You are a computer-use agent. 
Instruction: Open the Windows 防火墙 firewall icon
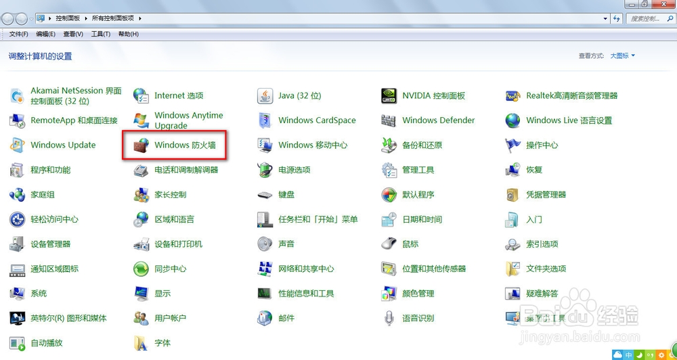tap(141, 145)
